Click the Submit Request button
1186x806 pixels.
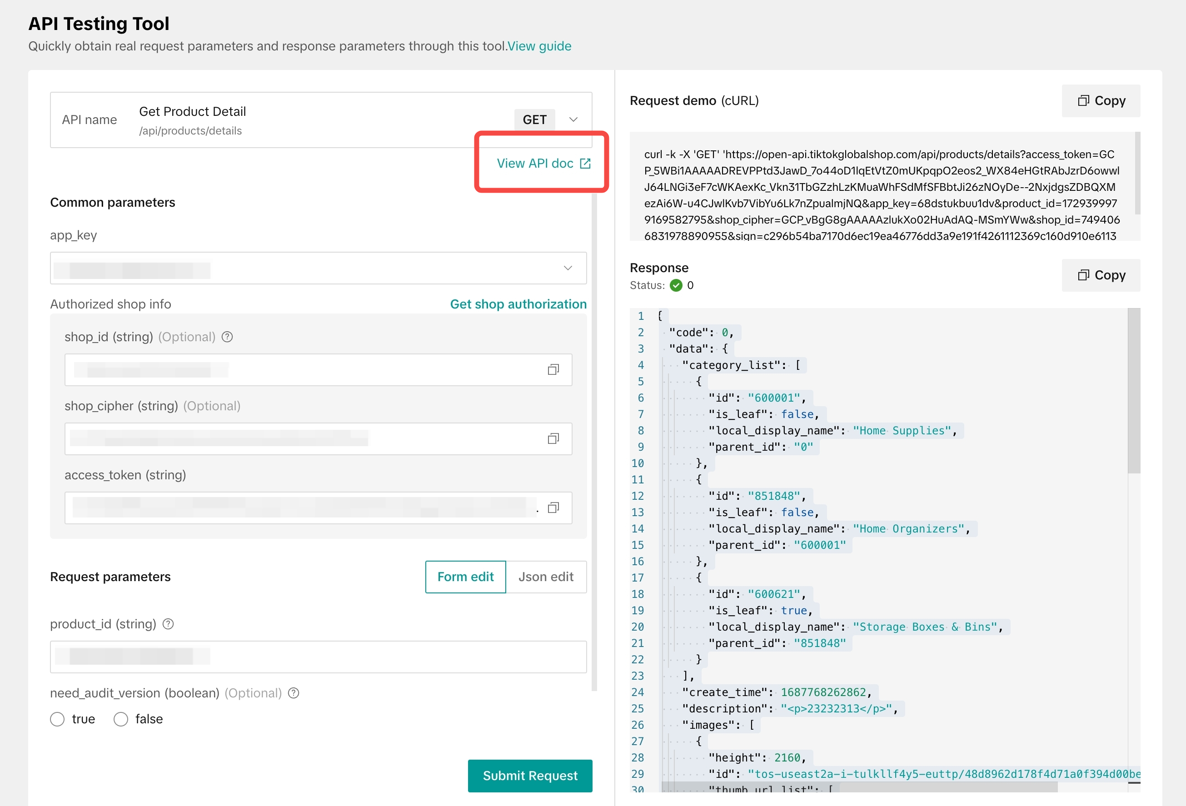tap(530, 776)
